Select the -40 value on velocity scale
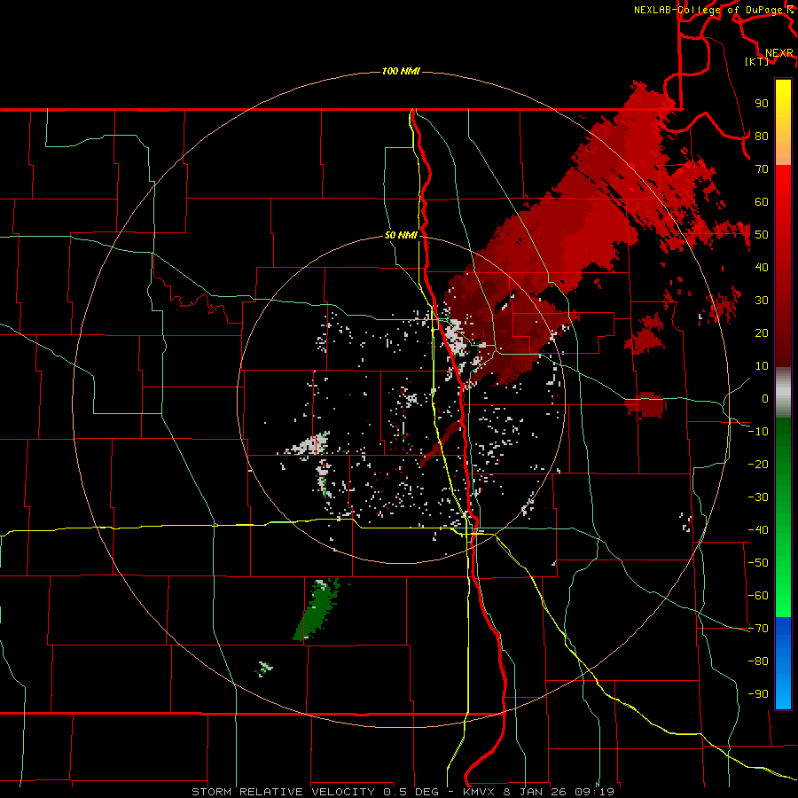The image size is (798, 798). [758, 530]
